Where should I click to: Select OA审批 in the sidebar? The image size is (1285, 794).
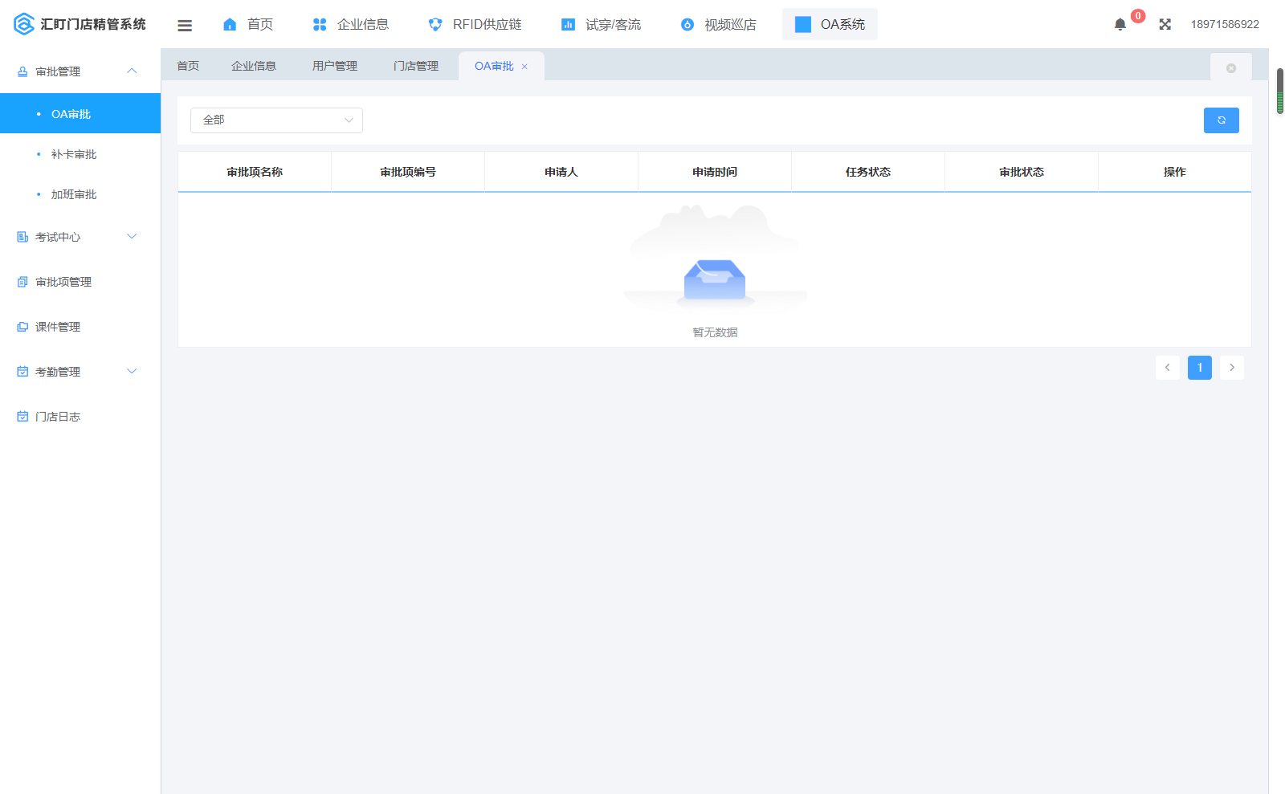(x=80, y=113)
